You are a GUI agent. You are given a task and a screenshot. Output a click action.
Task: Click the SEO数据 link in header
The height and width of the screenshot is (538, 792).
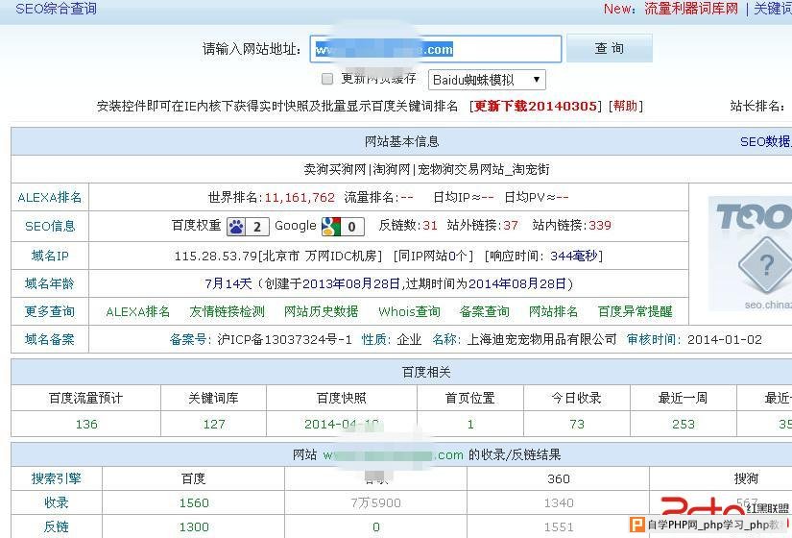[x=766, y=141]
